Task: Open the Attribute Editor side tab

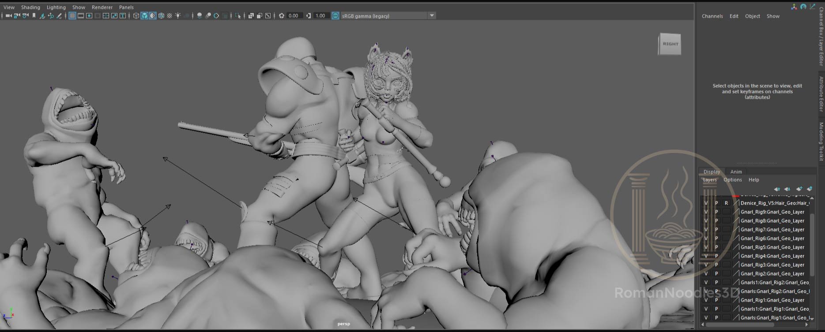Action: [x=821, y=93]
